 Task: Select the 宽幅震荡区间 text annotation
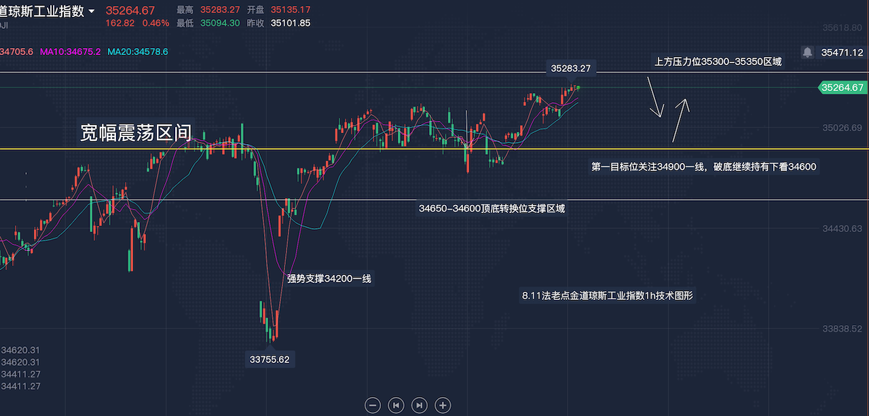(136, 133)
